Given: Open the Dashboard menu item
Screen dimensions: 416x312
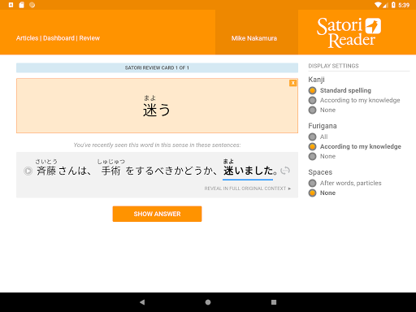Looking at the screenshot, I should pyautogui.click(x=58, y=38).
